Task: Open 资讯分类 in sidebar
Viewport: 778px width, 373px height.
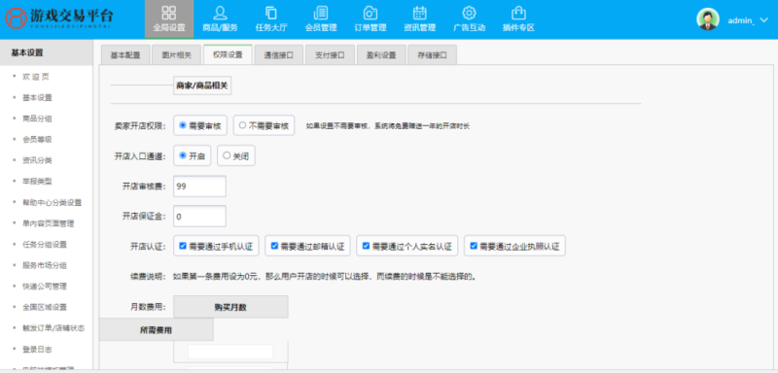Action: (x=37, y=160)
